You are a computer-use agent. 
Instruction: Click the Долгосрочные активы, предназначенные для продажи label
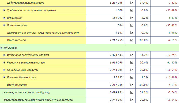(x=43, y=33)
